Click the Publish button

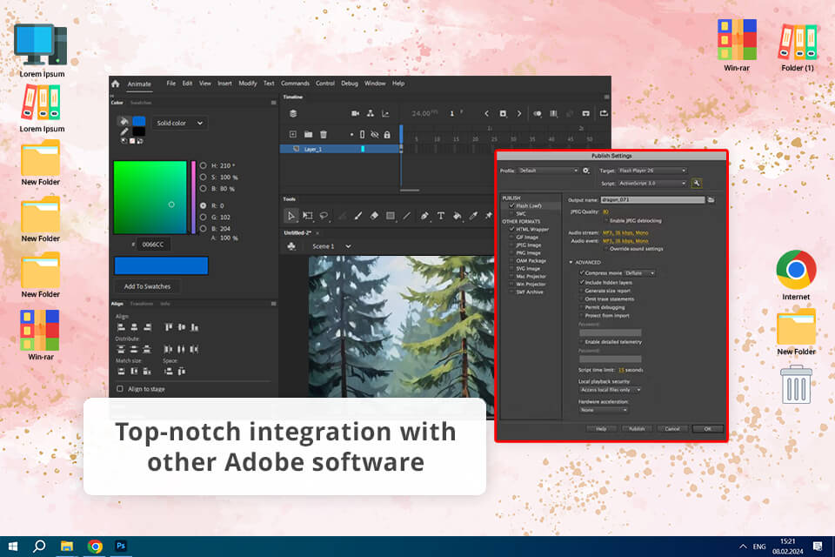(x=637, y=428)
